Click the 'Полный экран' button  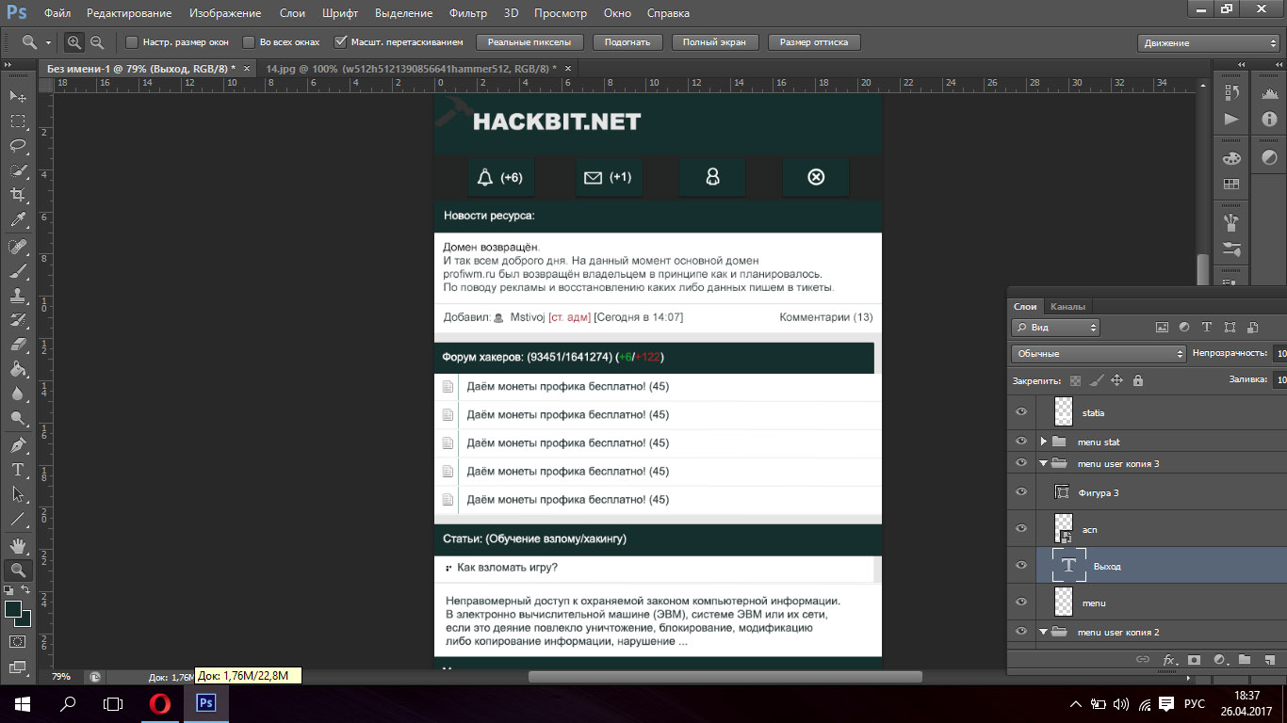(x=714, y=42)
